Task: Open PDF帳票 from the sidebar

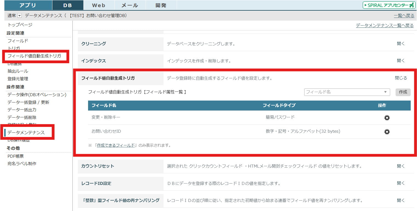Action: coord(16,156)
